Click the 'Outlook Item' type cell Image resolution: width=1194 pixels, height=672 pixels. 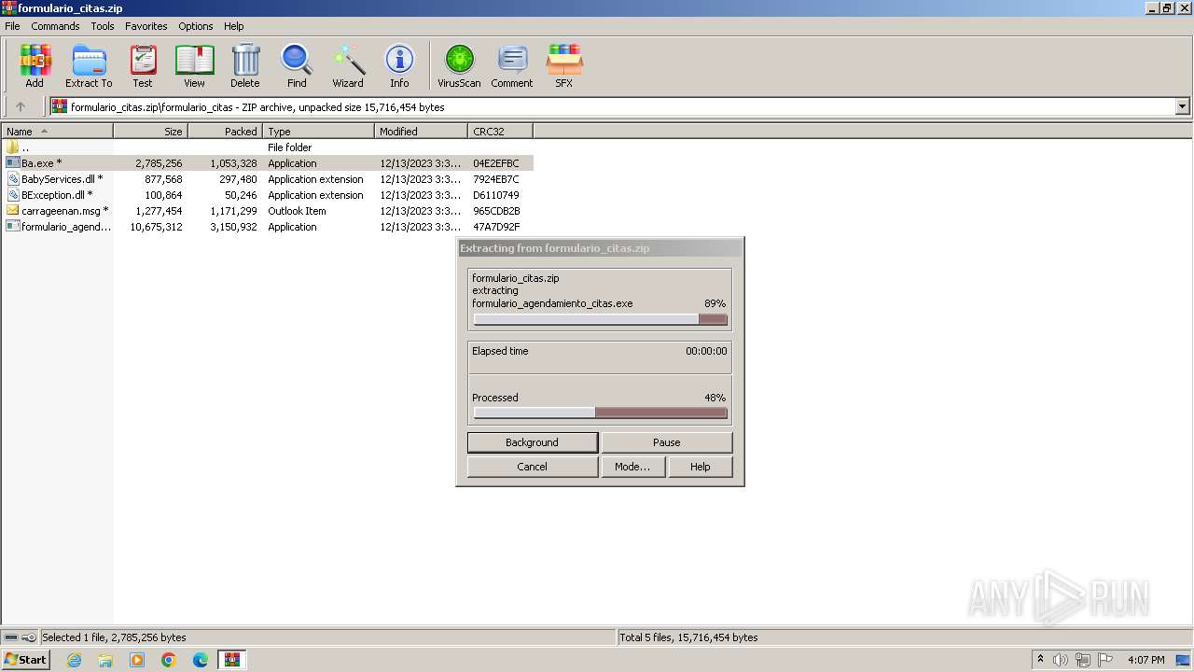click(297, 211)
